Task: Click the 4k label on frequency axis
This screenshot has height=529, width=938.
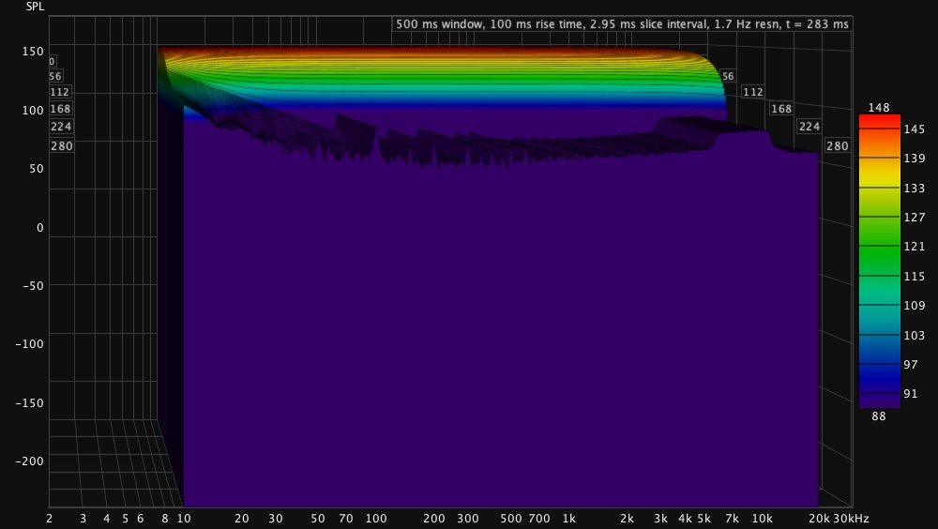Action: tap(685, 519)
